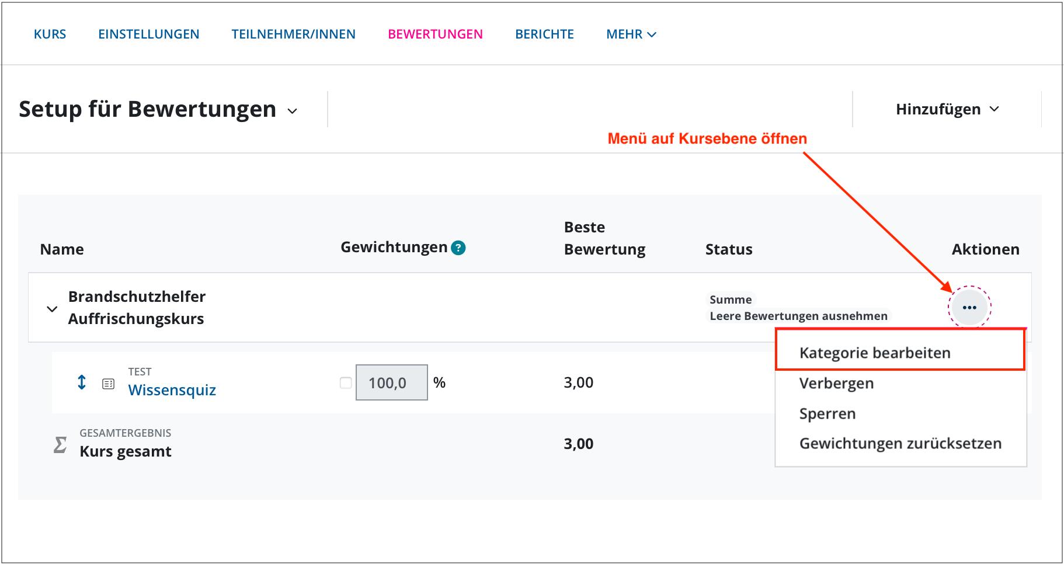Open the actions menu with three dots

(x=969, y=307)
